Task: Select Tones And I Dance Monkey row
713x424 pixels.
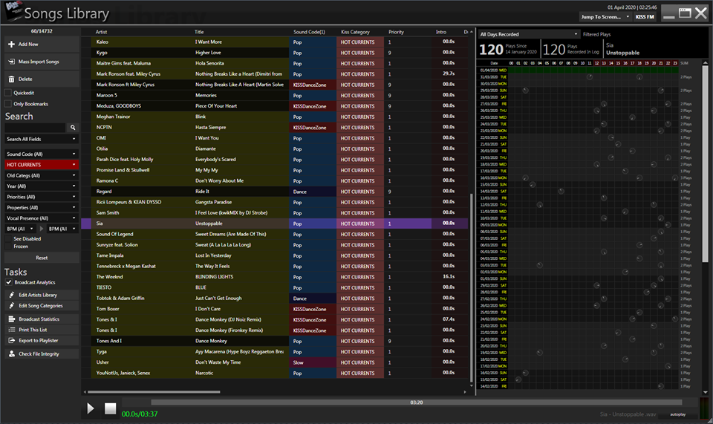Action: tap(275, 341)
